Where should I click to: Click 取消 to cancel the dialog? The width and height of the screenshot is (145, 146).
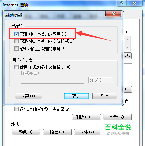click(105, 96)
